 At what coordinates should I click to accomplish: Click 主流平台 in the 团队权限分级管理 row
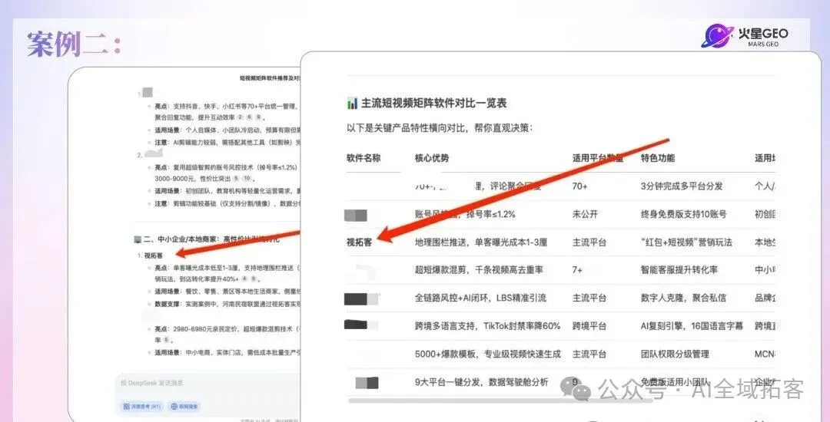coord(589,354)
